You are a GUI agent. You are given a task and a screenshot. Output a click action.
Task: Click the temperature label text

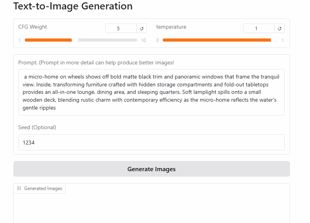[171, 27]
